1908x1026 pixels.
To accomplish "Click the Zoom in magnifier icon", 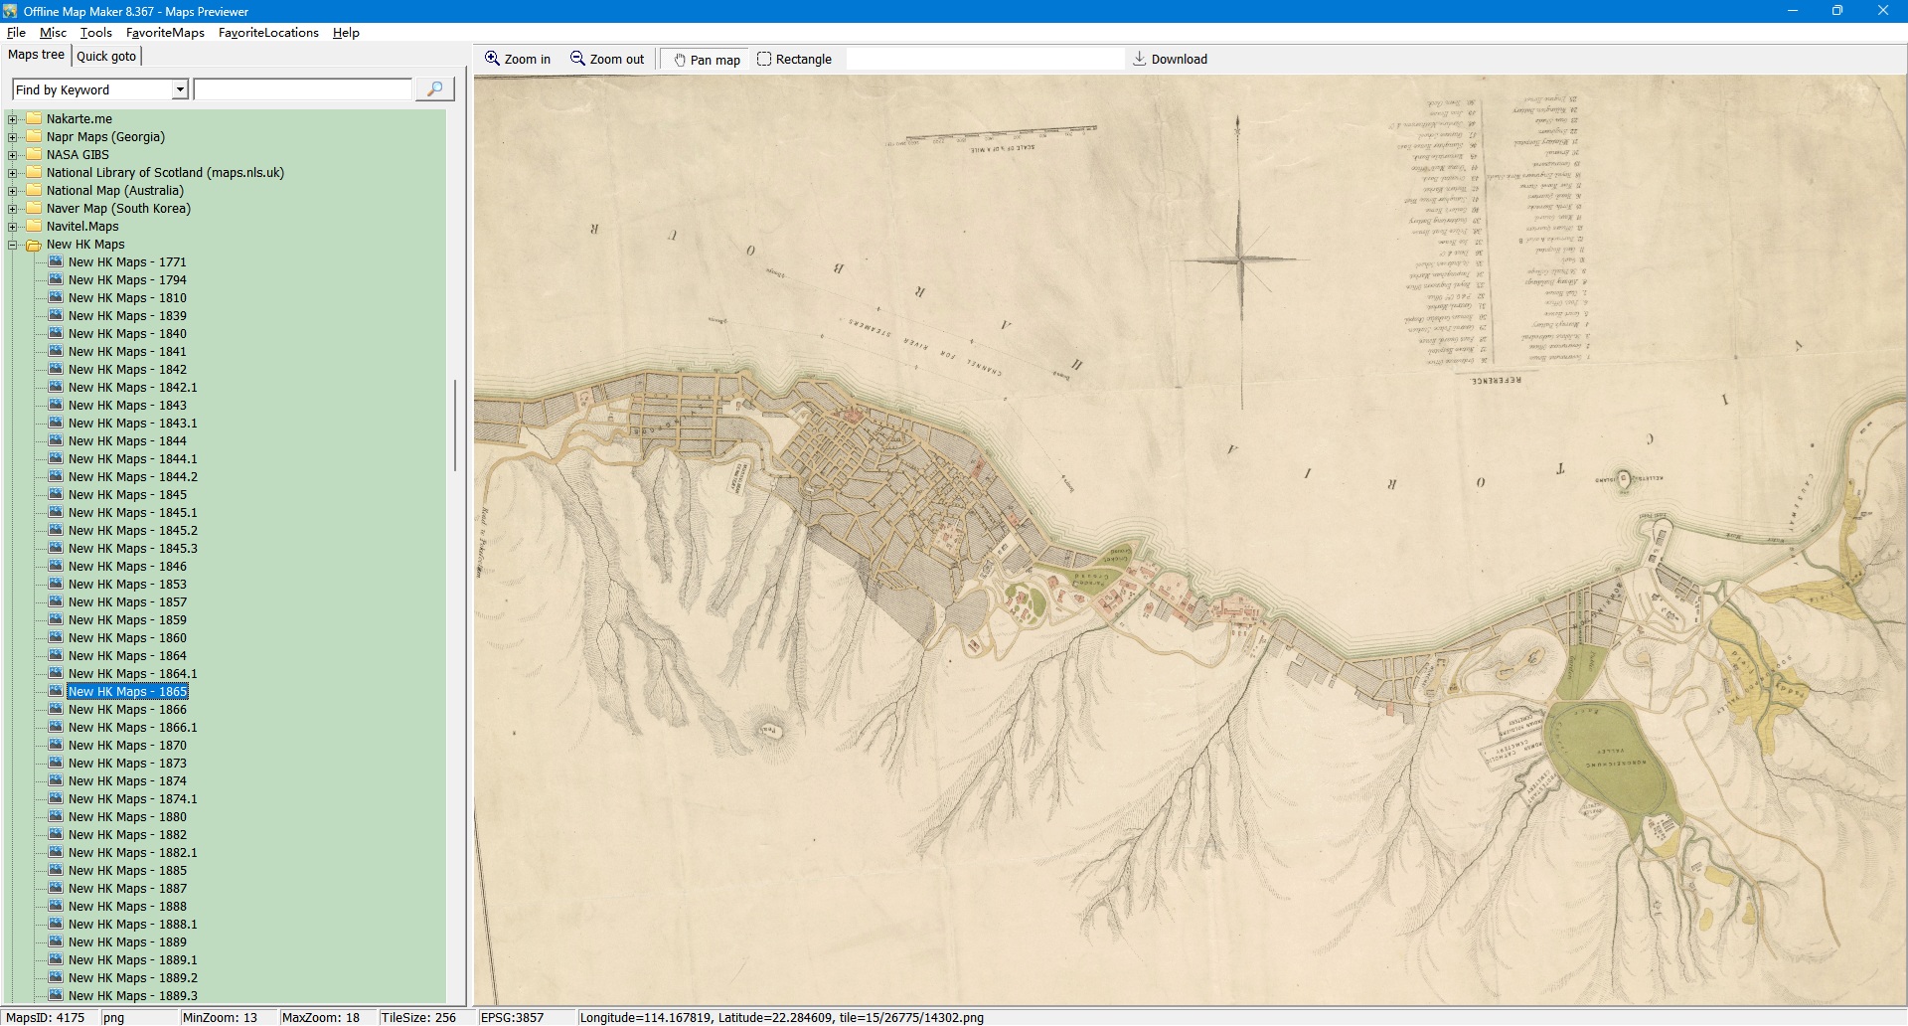I will click(x=492, y=59).
